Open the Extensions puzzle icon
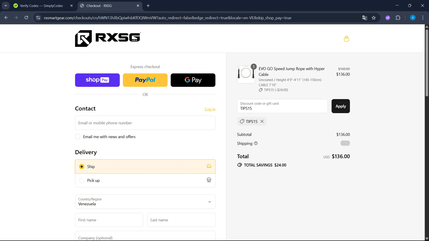429x241 pixels. [398, 18]
